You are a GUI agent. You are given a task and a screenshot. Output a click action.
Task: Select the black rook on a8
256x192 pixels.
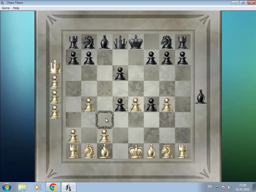pyautogui.click(x=73, y=42)
